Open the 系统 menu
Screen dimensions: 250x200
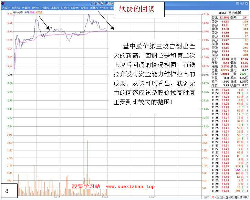click(6, 7)
